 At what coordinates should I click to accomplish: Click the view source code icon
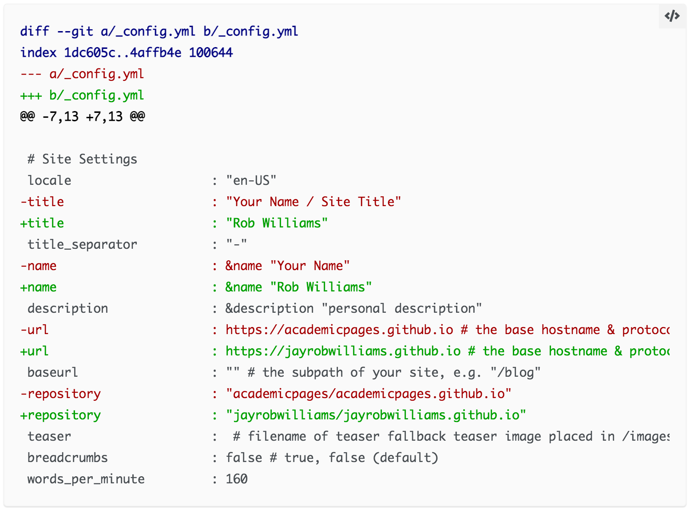click(672, 16)
